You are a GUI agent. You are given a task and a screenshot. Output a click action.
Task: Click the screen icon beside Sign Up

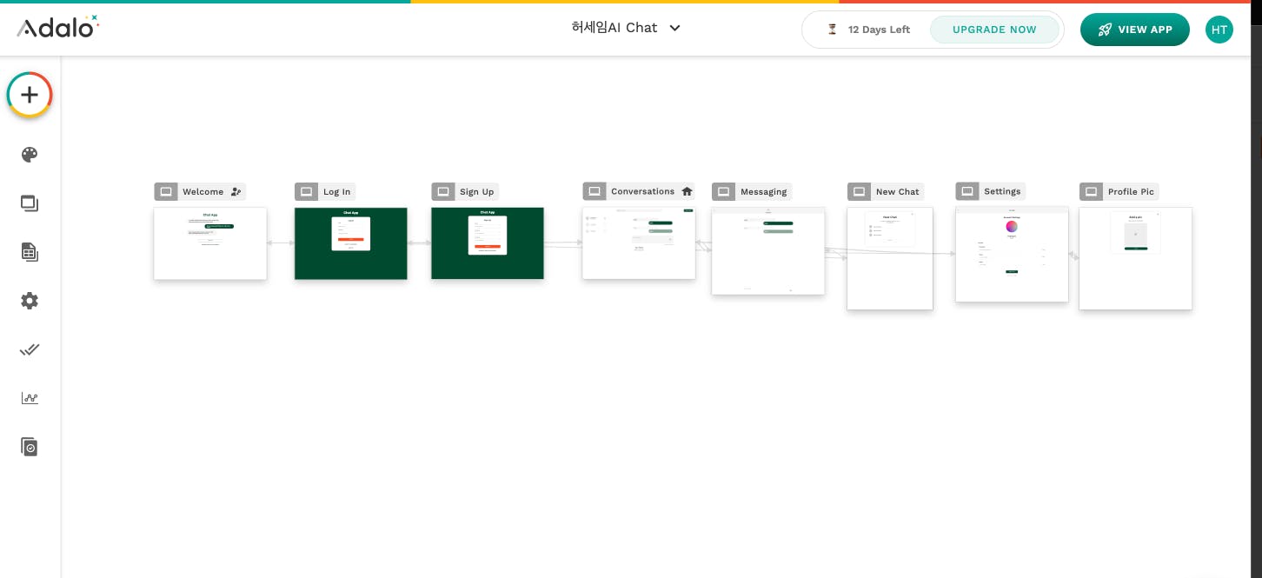click(x=443, y=192)
